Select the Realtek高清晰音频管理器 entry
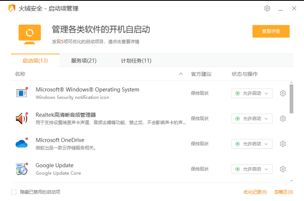Image resolution: width=304 pixels, height=201 pixels. coord(66,115)
